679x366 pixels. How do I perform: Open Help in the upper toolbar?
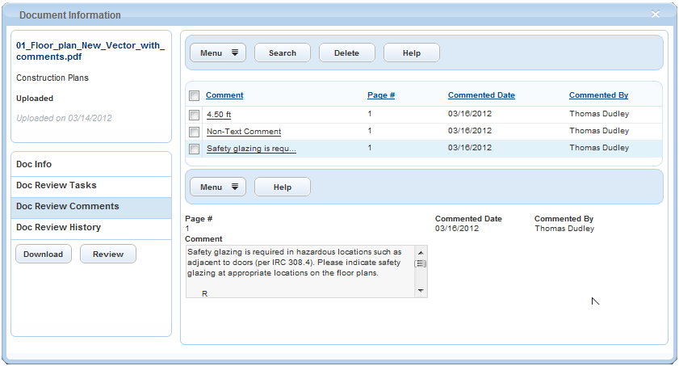[x=412, y=53]
